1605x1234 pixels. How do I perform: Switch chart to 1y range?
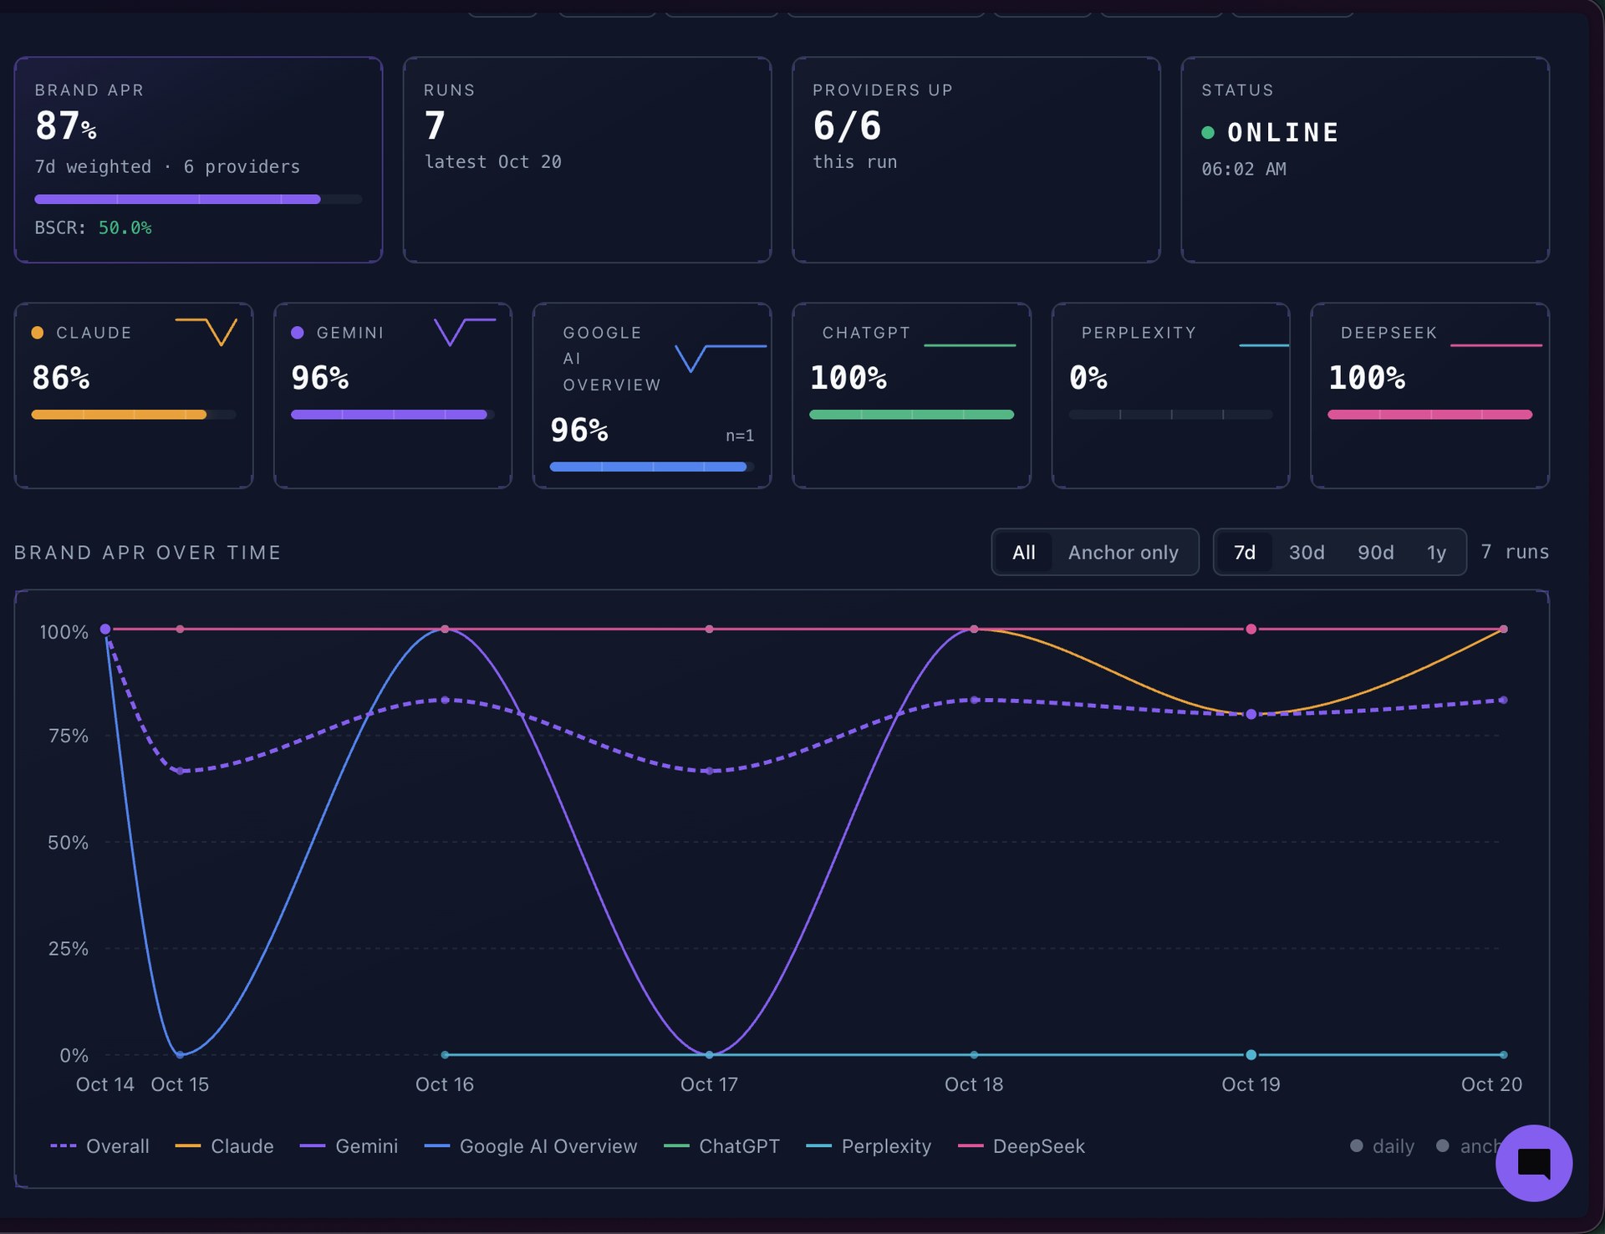(x=1436, y=552)
